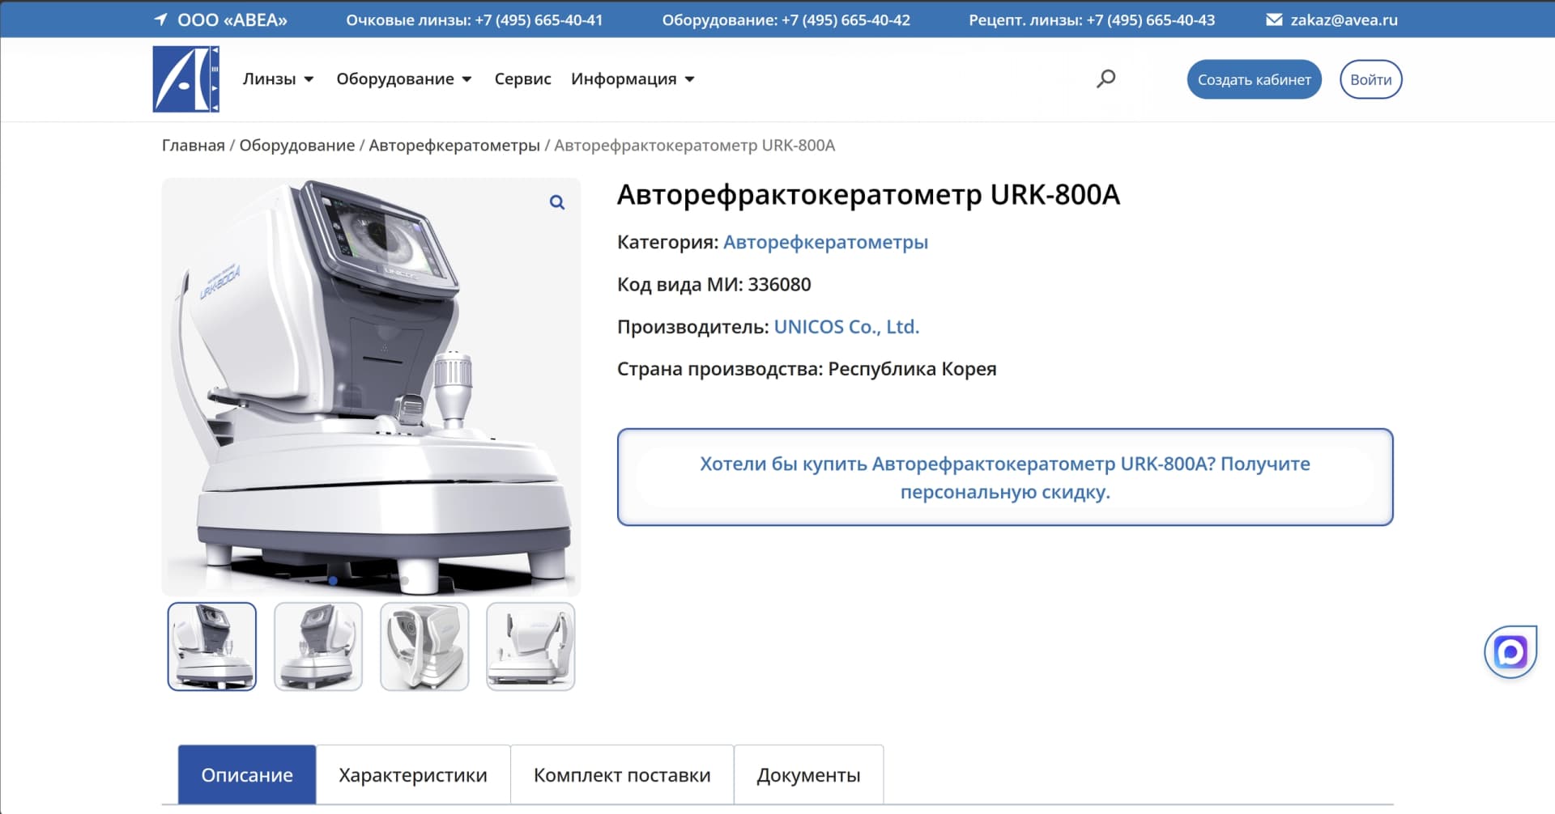This screenshot has width=1555, height=814.
Task: Expand the Информация dropdown menu
Action: pos(633,78)
